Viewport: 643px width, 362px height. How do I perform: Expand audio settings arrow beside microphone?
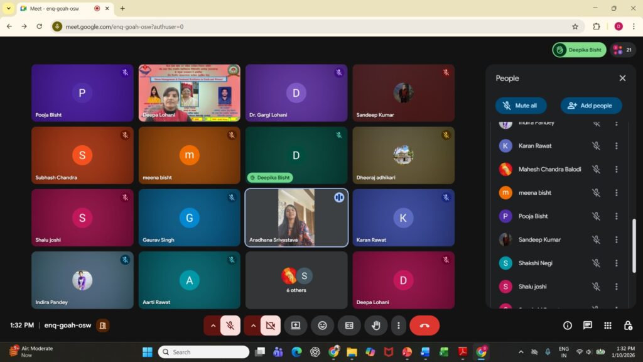click(x=213, y=326)
